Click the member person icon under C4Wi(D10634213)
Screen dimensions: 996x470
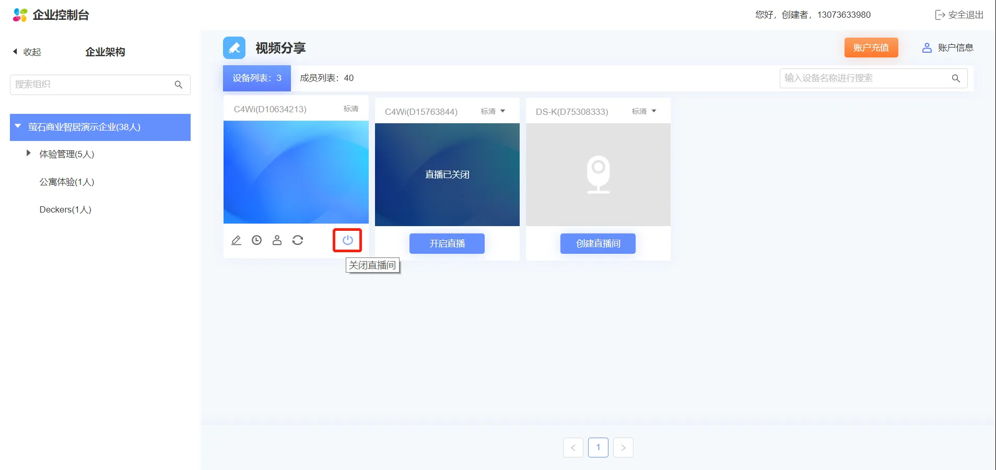[x=277, y=240]
